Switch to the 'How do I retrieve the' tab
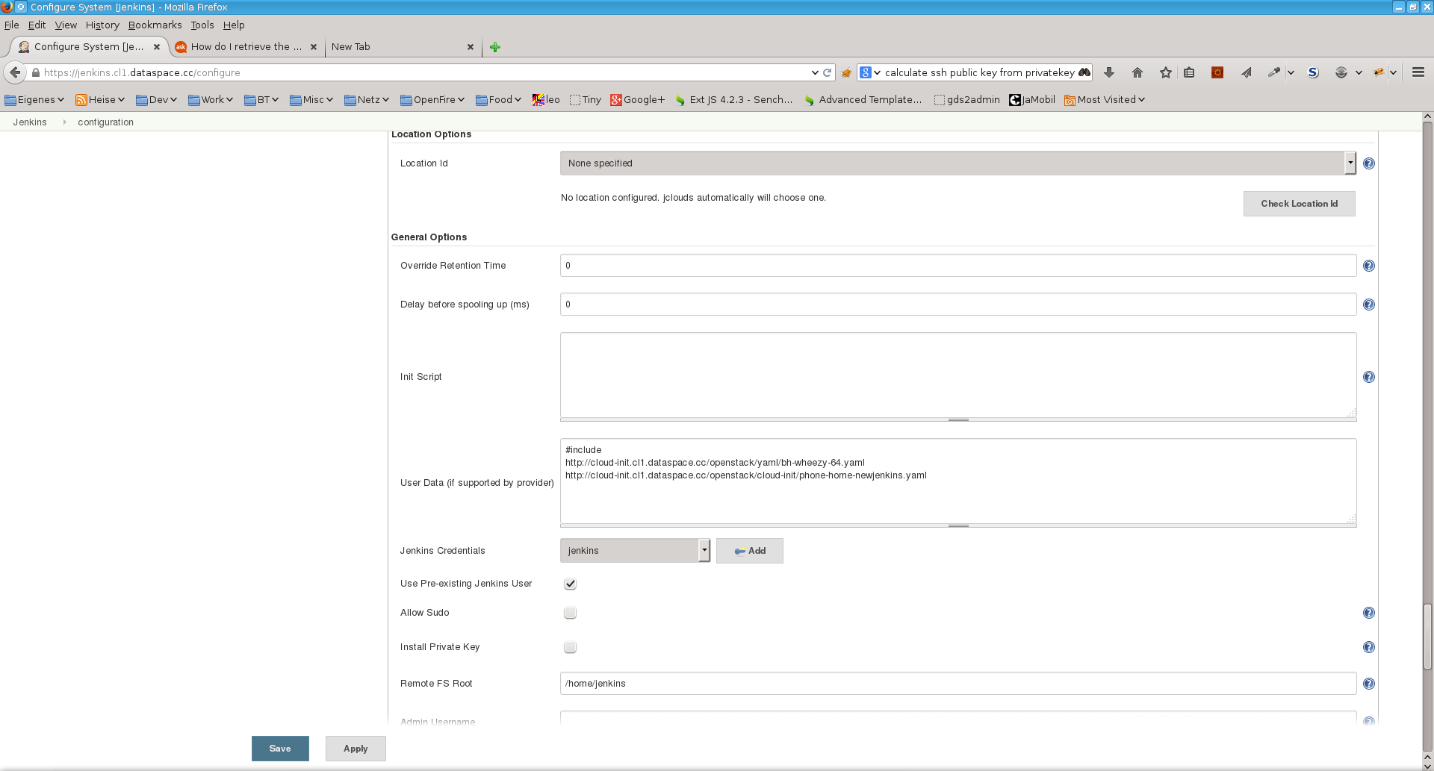This screenshot has height=771, width=1434. point(246,46)
